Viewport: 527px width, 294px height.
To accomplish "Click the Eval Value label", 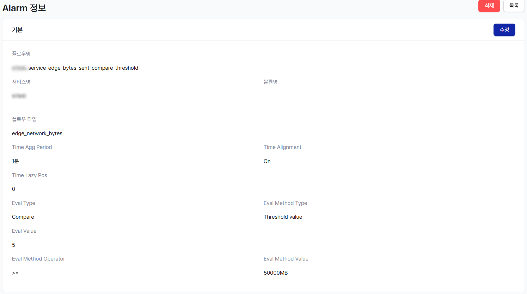I will tap(24, 231).
